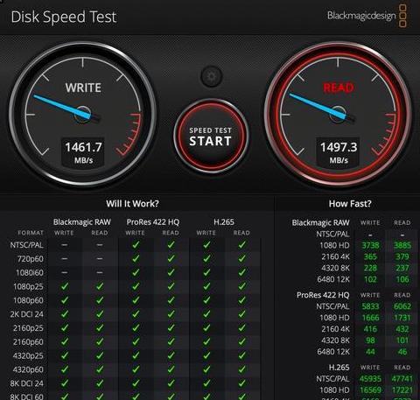Click the READ gauge dial

[338, 114]
